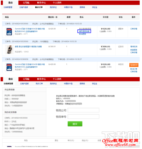Screen dimensions: 142x149
Task: Click 申请退款 for the scarf order
Action: coord(134,50)
